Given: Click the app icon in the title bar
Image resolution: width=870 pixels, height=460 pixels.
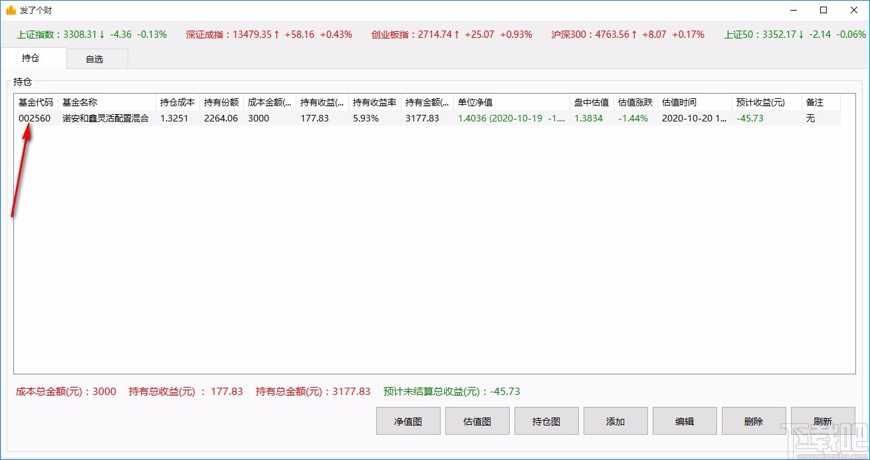Looking at the screenshot, I should coord(9,10).
